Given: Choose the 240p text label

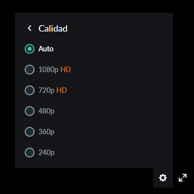Looking at the screenshot, I should click(x=46, y=153).
